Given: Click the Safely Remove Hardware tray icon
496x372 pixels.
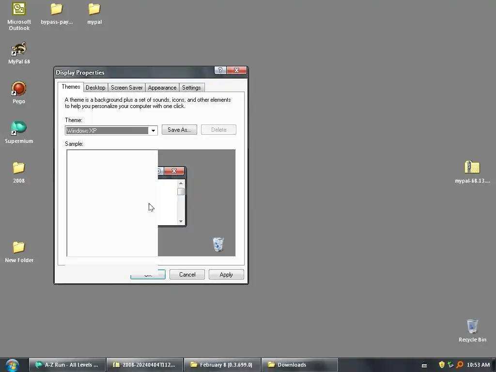Looking at the screenshot, I should coord(450,365).
